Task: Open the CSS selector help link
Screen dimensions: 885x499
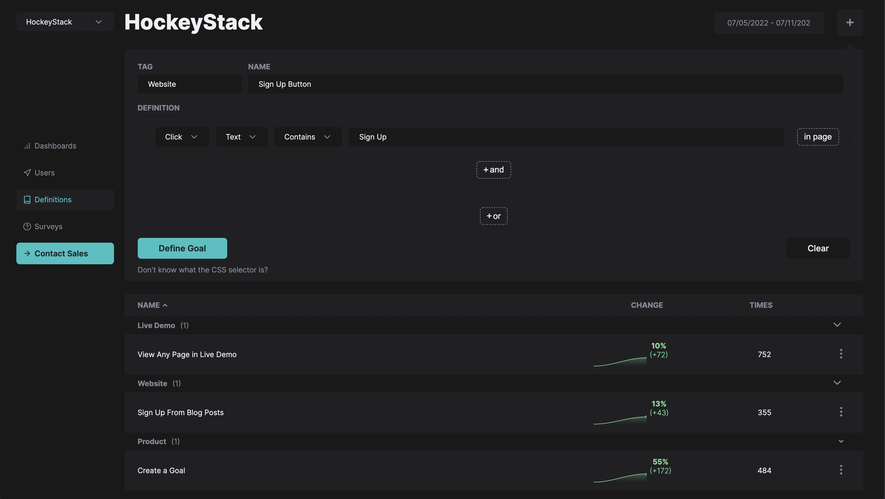Action: coord(202,270)
